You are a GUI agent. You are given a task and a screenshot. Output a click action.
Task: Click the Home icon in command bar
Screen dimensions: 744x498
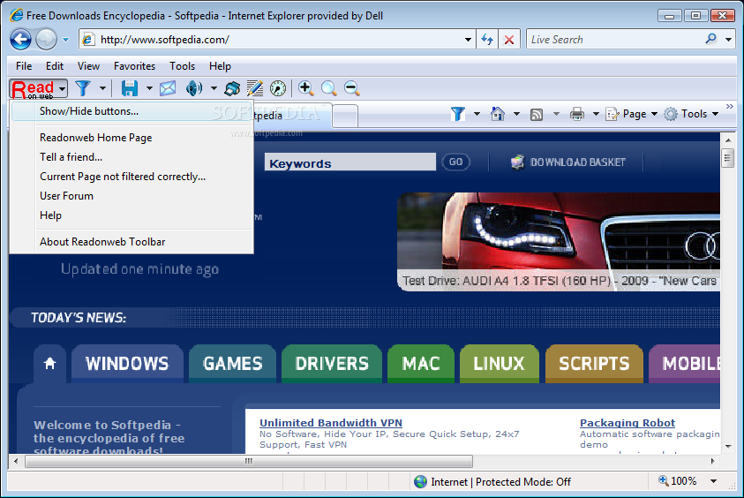point(497,114)
